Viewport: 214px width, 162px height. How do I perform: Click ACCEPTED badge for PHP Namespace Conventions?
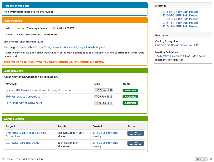pyautogui.click(x=131, y=97)
